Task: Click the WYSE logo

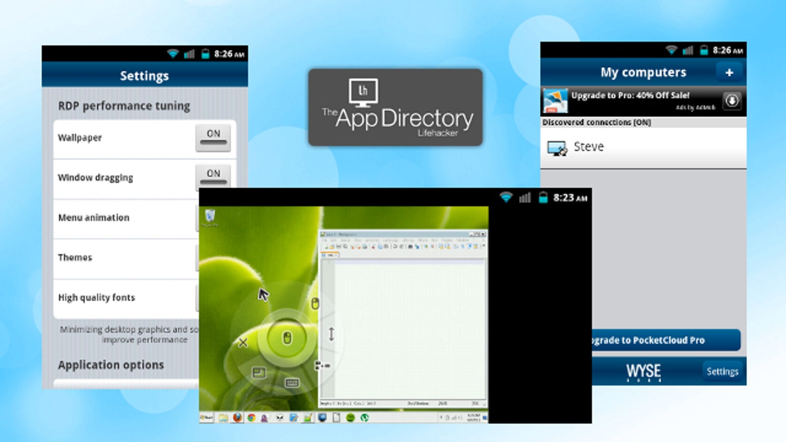Action: pos(644,372)
